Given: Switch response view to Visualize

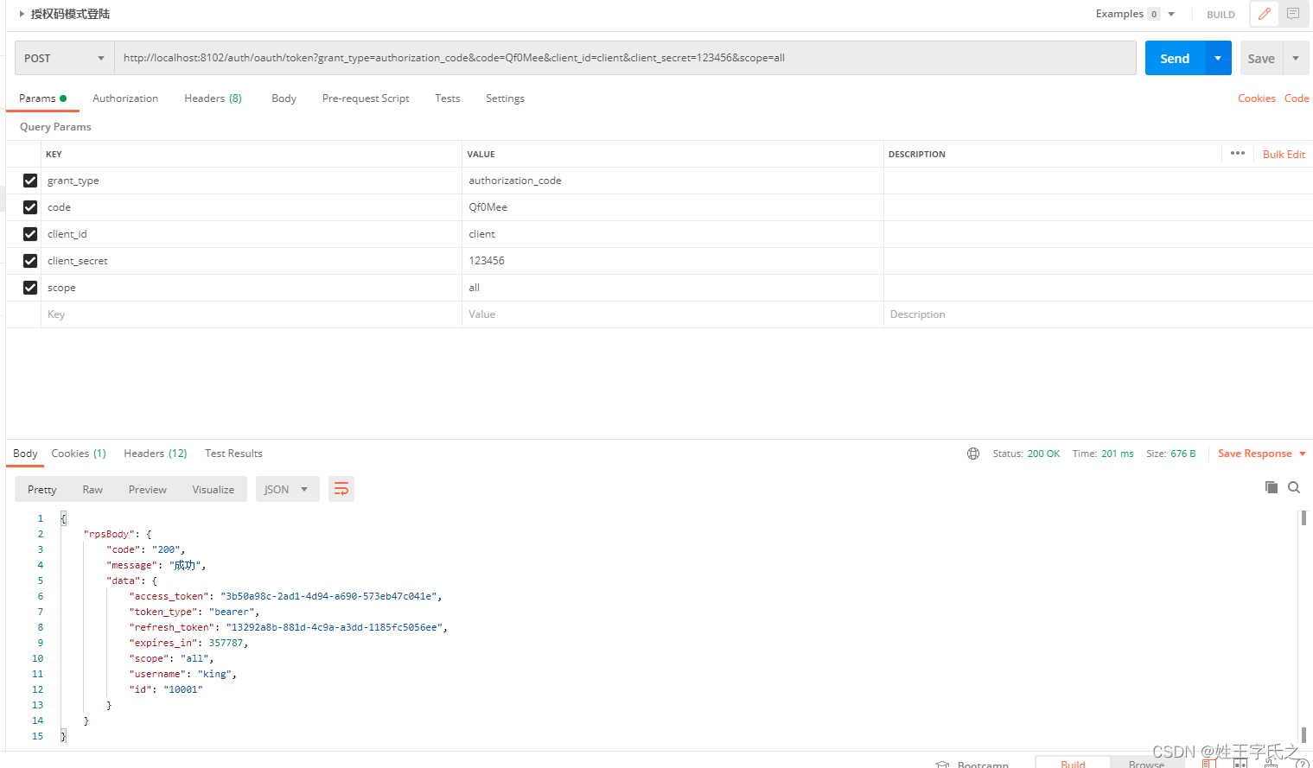Looking at the screenshot, I should 214,489.
